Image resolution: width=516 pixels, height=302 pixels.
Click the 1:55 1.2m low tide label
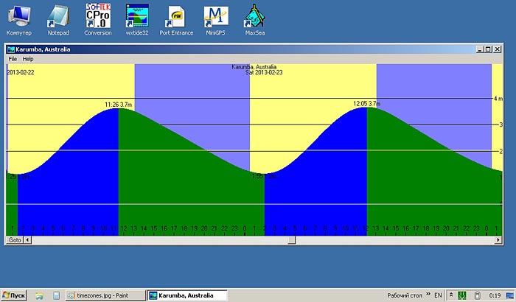click(x=264, y=176)
